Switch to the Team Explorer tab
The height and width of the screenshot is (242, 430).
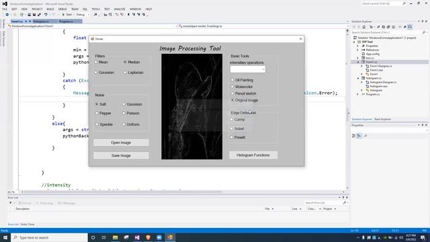coord(382,120)
